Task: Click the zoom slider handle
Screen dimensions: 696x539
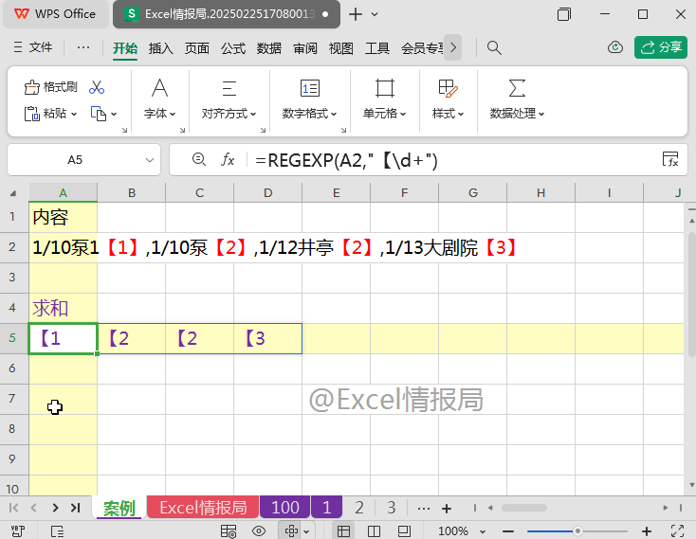Action: 577,531
